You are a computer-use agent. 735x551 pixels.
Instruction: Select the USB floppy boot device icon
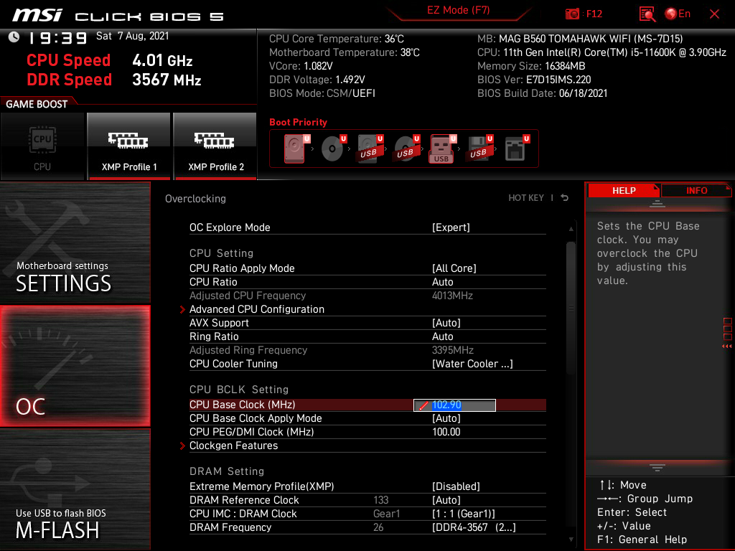click(x=479, y=149)
